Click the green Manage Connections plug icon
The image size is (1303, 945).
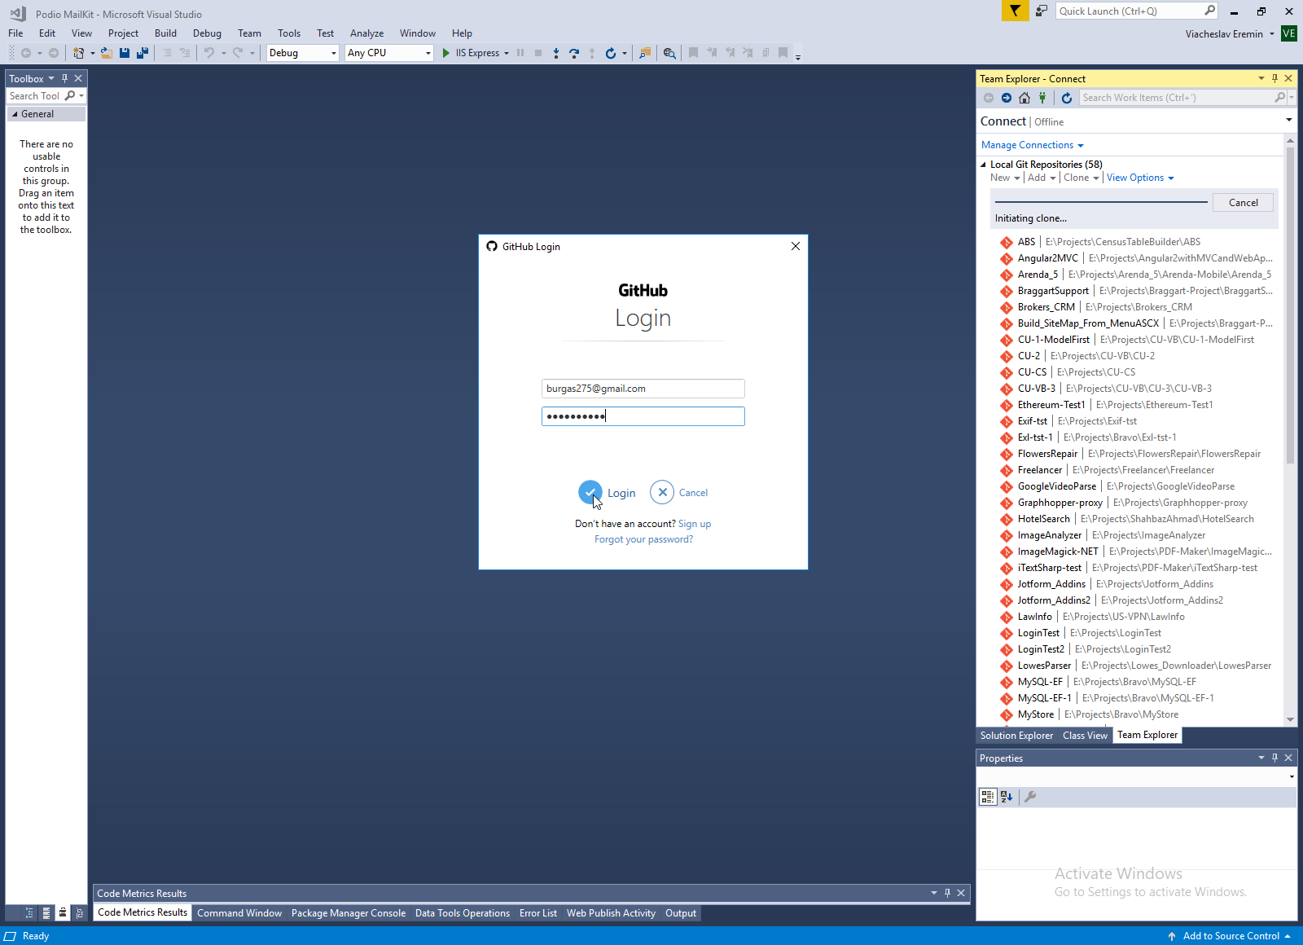[x=1042, y=98]
